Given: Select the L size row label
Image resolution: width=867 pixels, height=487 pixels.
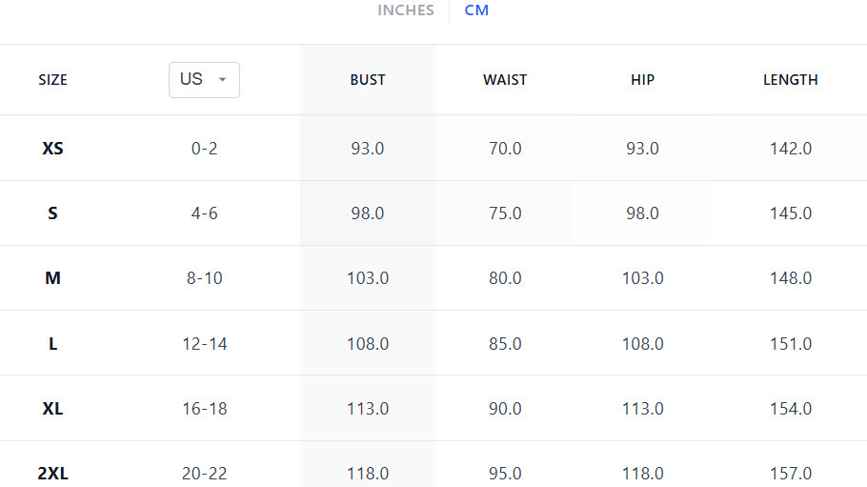Looking at the screenshot, I should pos(53,344).
